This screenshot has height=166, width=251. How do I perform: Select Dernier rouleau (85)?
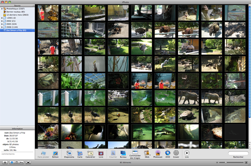pyautogui.click(x=17, y=12)
